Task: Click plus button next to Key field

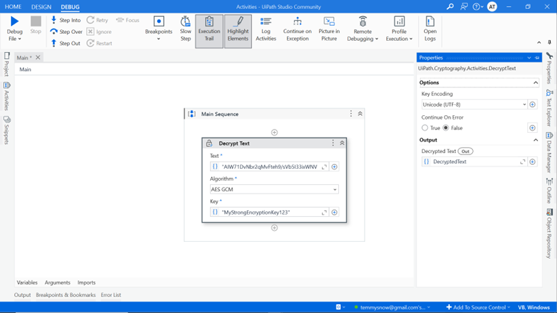Action: pyautogui.click(x=334, y=212)
